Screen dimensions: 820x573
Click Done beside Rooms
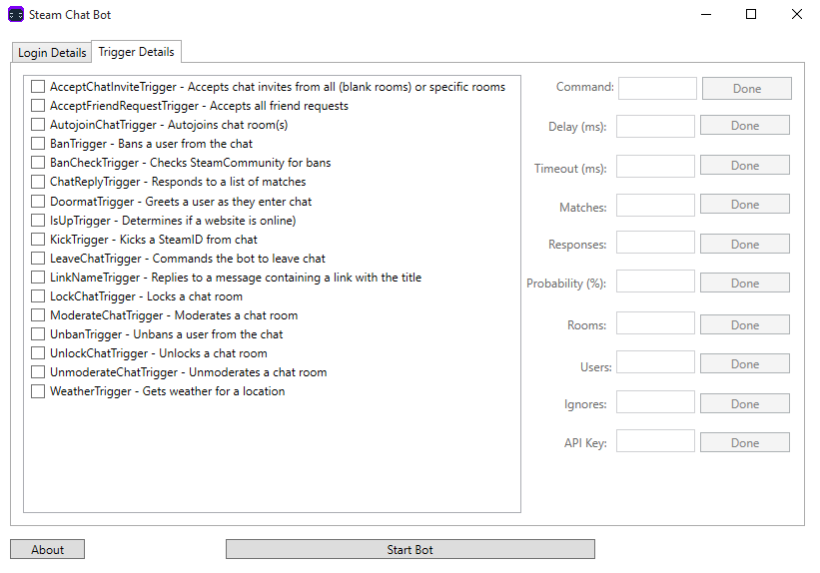(745, 324)
